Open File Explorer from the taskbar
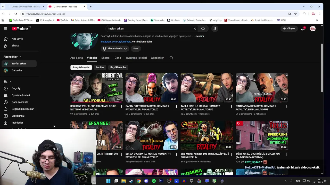This screenshot has height=185, width=330. (x=123, y=181)
